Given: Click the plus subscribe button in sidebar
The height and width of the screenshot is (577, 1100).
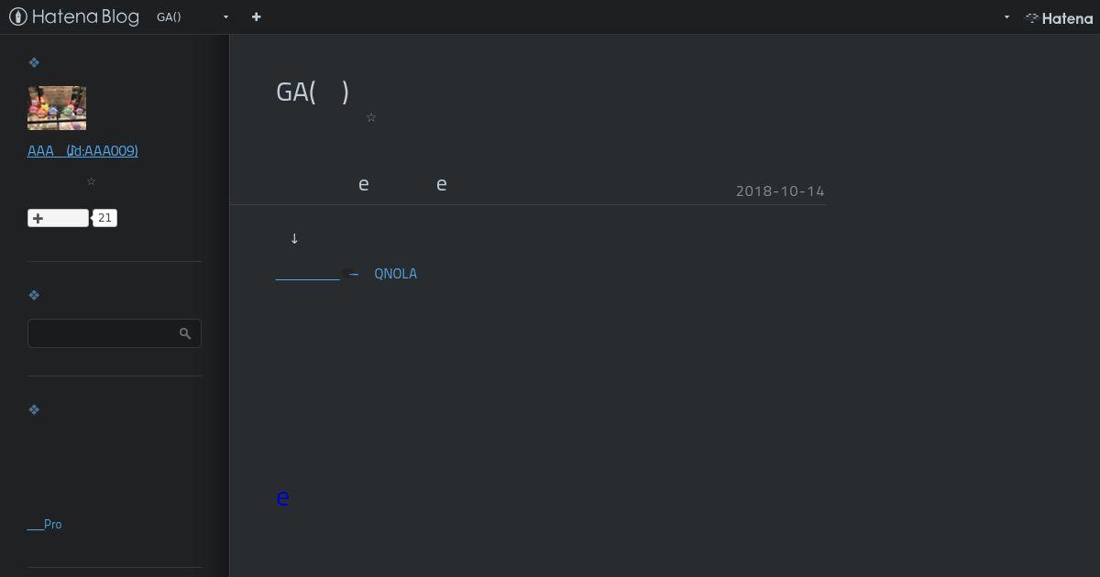Looking at the screenshot, I should click(58, 218).
